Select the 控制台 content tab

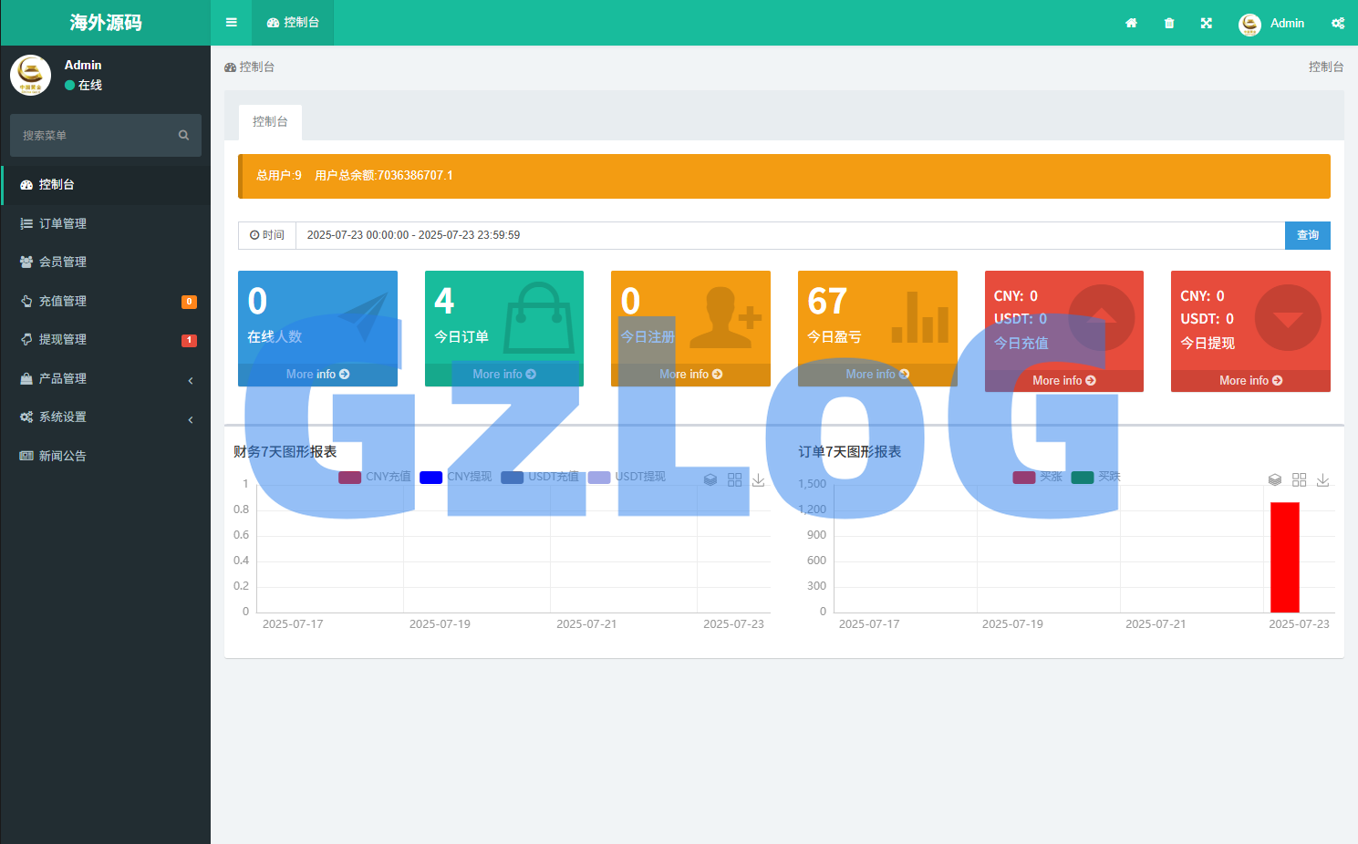270,121
